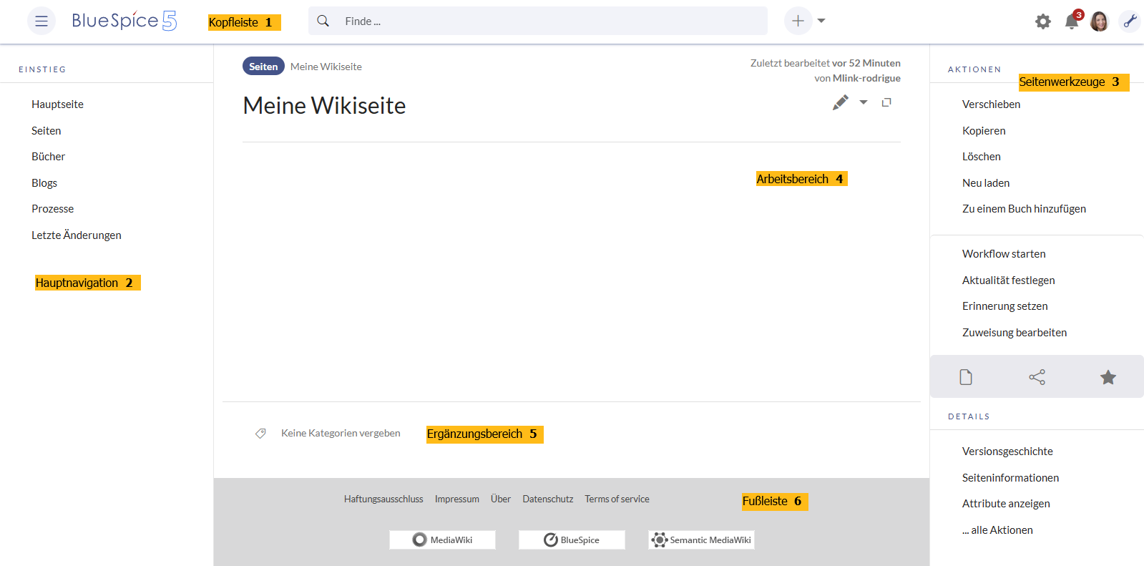The image size is (1144, 566).
Task: Open global settings gear icon
Action: click(x=1043, y=21)
